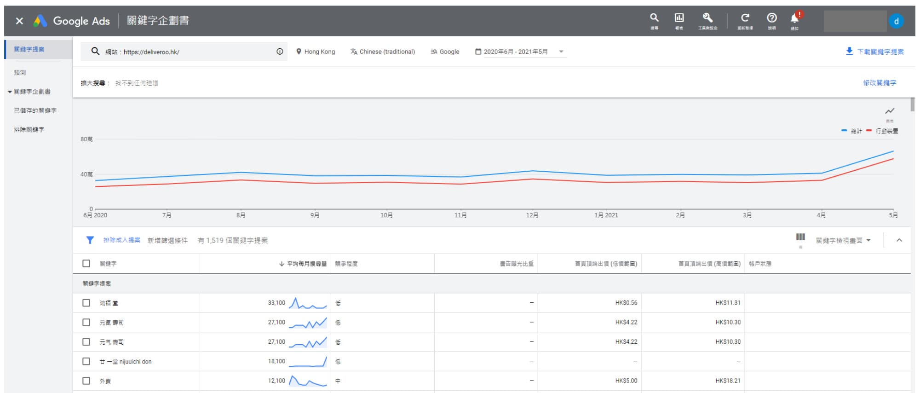Viewport: 920px width, 393px height.
Task: Open the 關鍵字檢視畫面 dropdown
Action: (x=843, y=240)
